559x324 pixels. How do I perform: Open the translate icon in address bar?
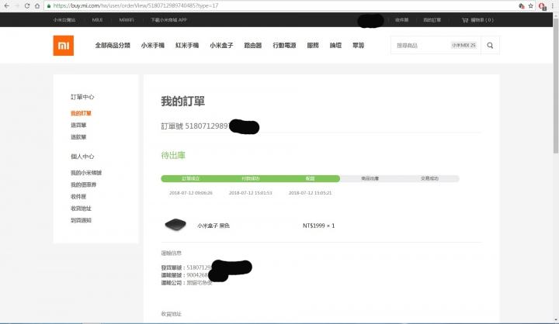point(522,5)
